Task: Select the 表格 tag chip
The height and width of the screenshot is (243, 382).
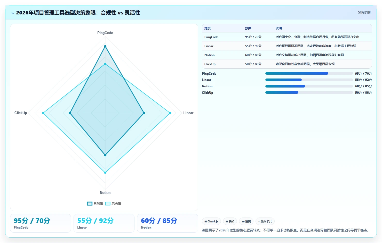Action: coord(230,221)
